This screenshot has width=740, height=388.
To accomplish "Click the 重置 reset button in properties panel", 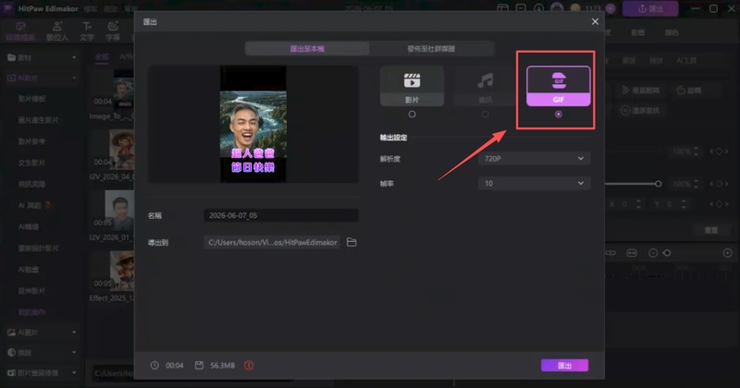I will 711,230.
